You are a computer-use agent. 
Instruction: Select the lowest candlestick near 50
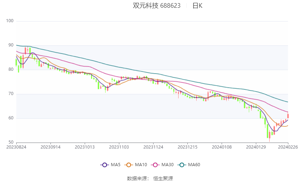pyautogui.click(x=270, y=136)
